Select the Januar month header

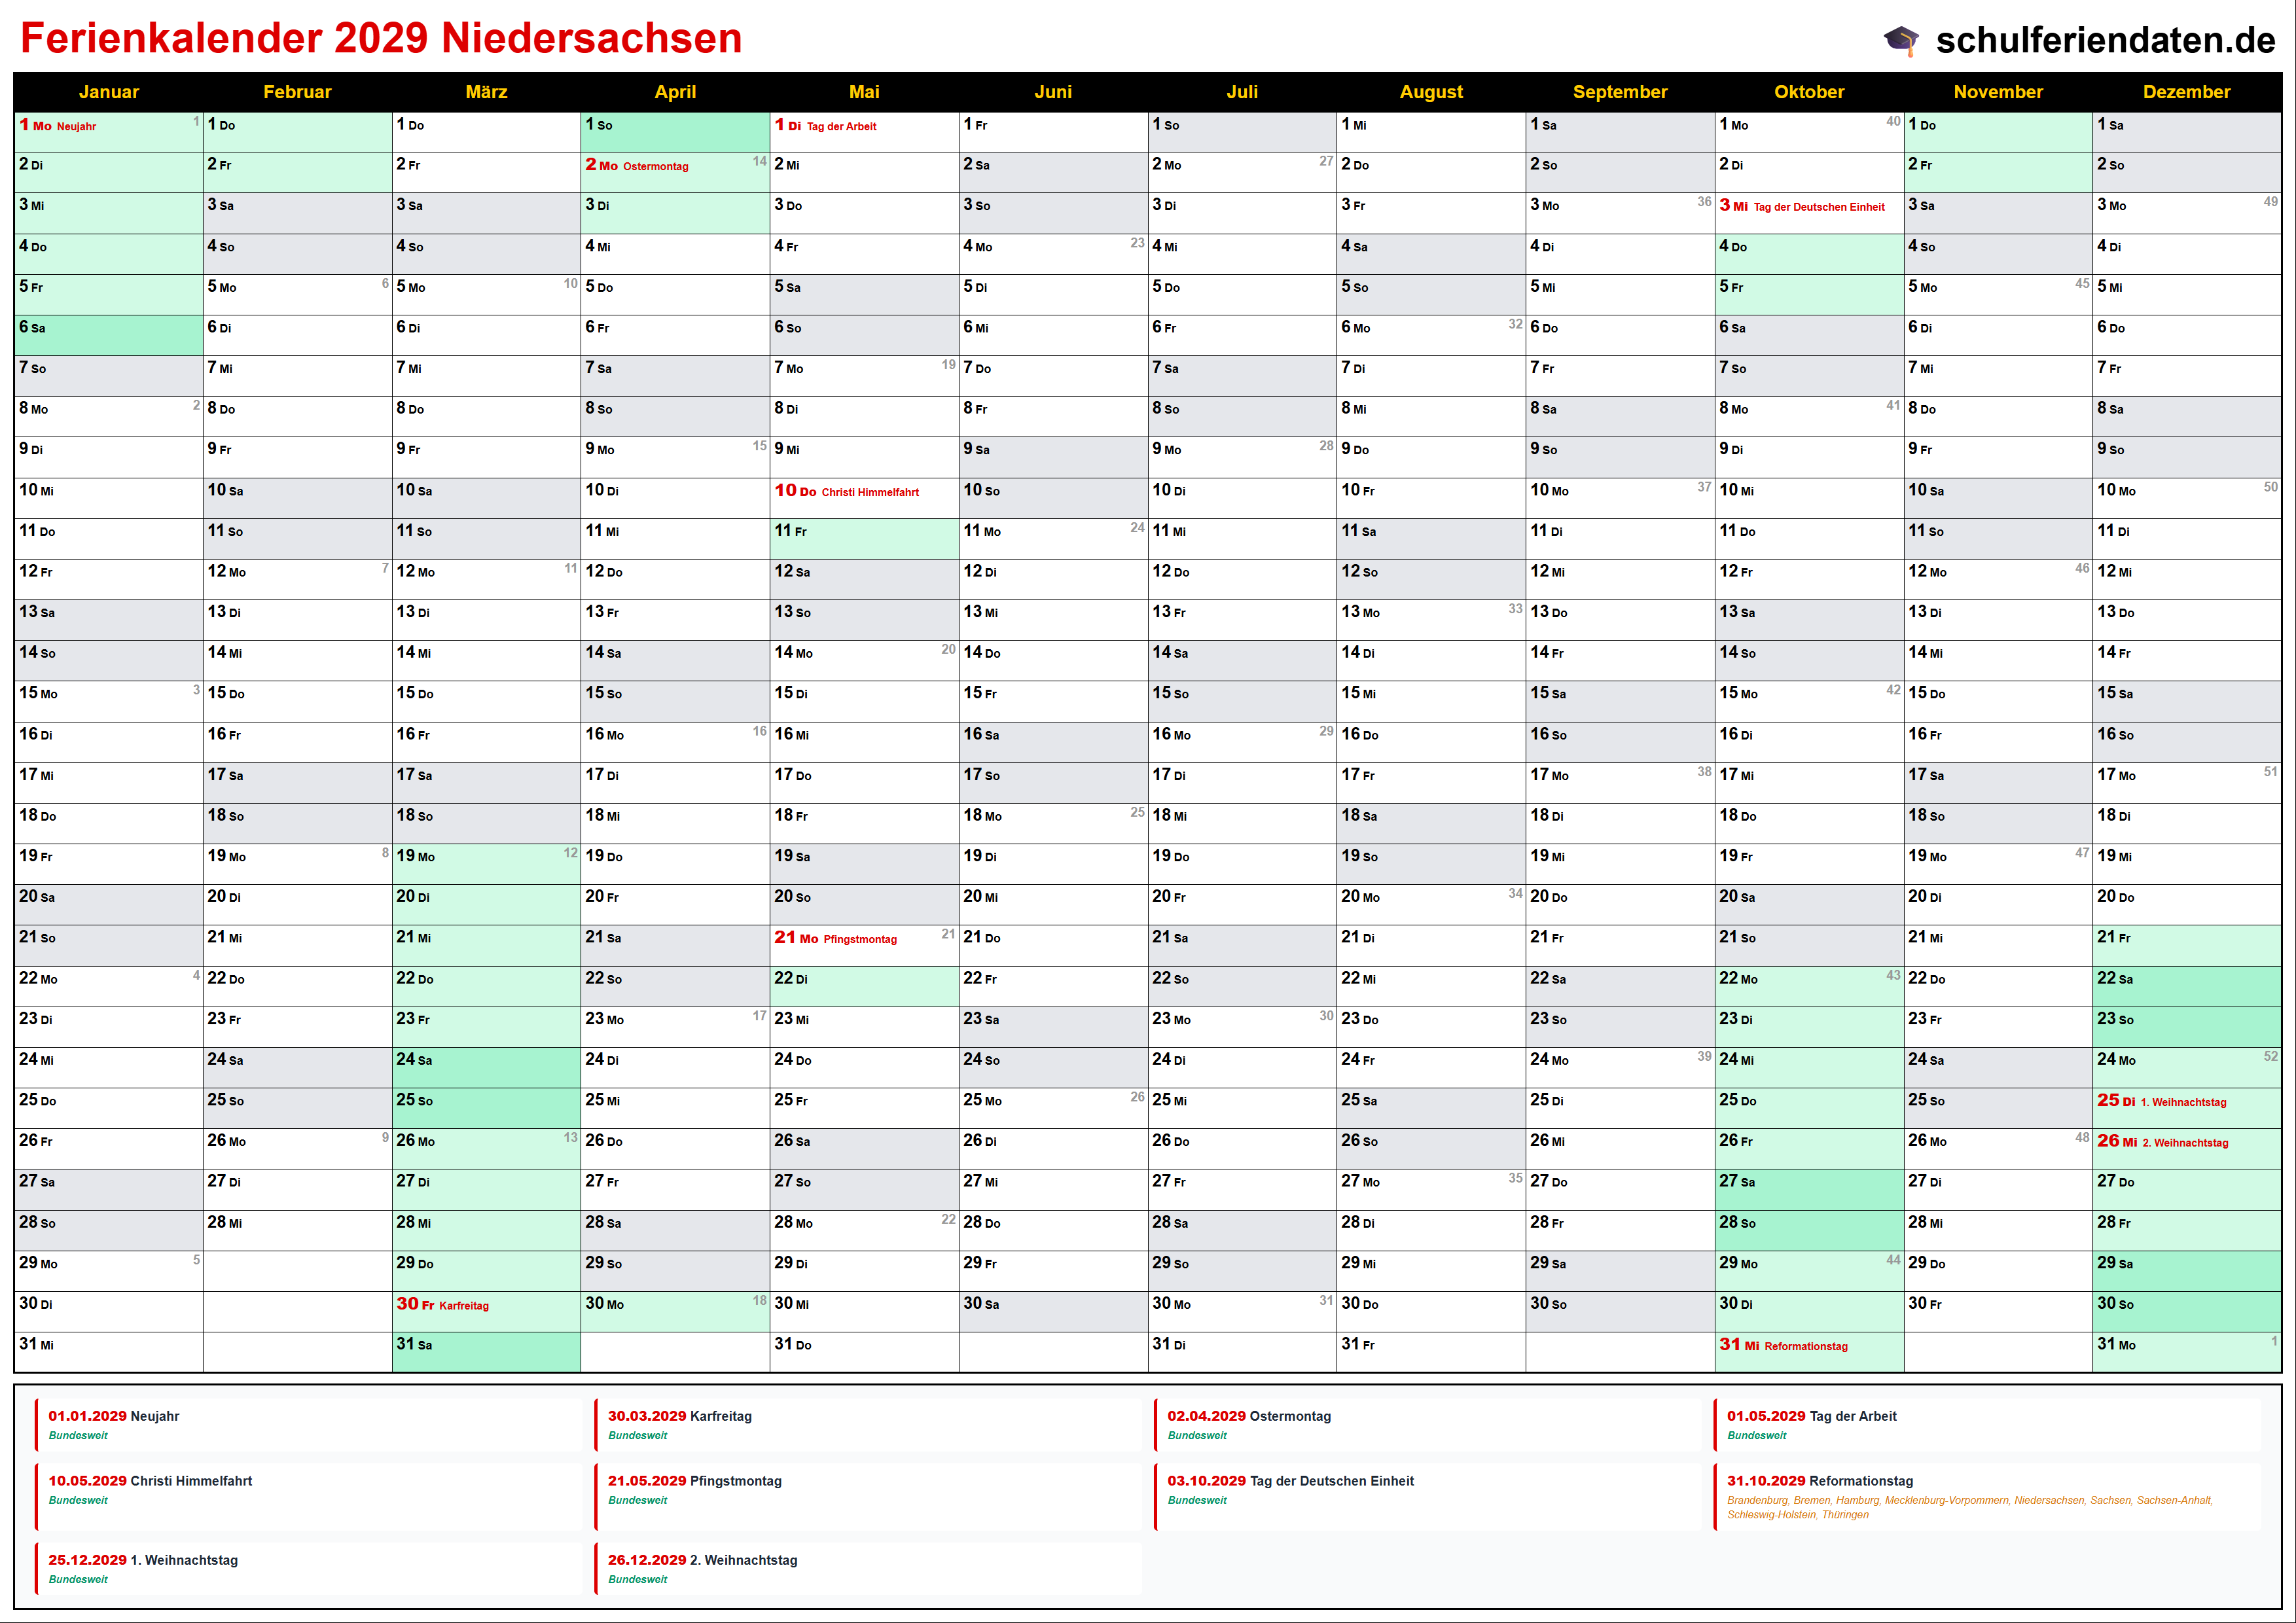tap(108, 92)
